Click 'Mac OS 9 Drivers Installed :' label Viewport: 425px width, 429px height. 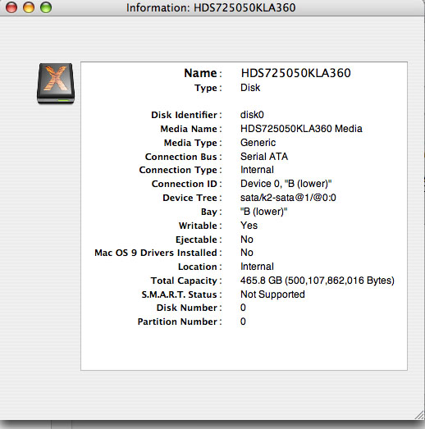click(158, 253)
